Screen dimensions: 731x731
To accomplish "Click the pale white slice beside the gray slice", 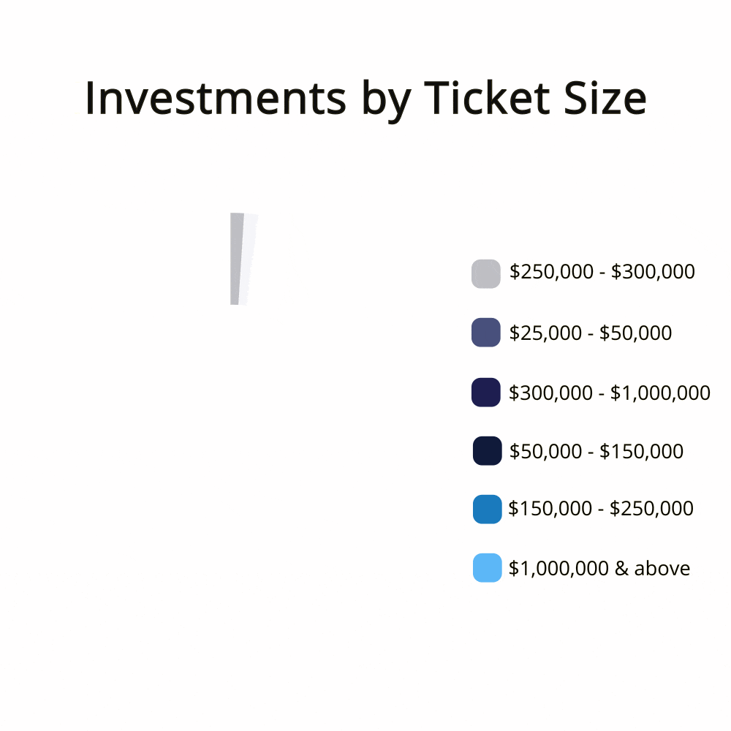I will (x=249, y=260).
